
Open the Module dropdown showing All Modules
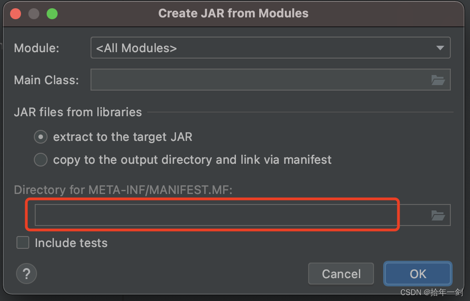270,48
